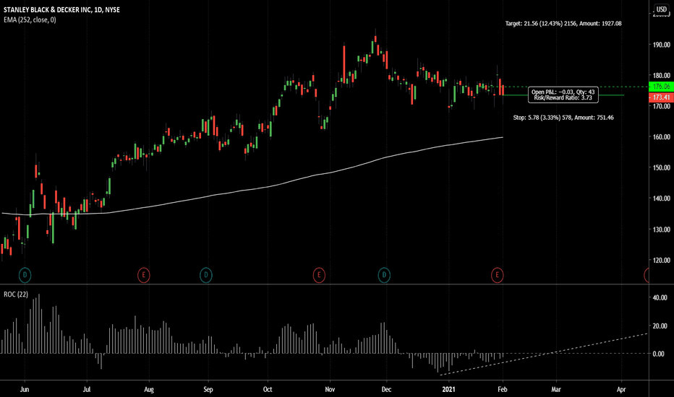Click the Apr time axis label
This screenshot has width=674, height=397.
(x=621, y=390)
